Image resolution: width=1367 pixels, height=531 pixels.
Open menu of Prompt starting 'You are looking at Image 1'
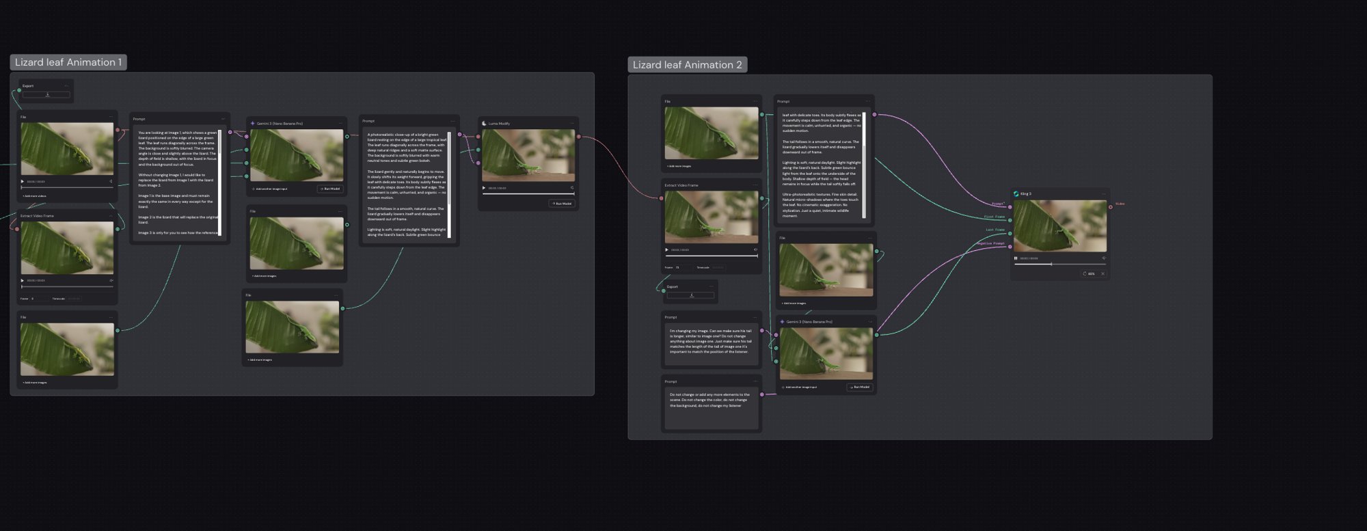(223, 119)
